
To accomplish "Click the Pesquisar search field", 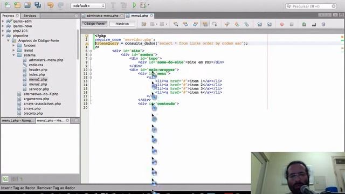I will pyautogui.click(x=311, y=6).
